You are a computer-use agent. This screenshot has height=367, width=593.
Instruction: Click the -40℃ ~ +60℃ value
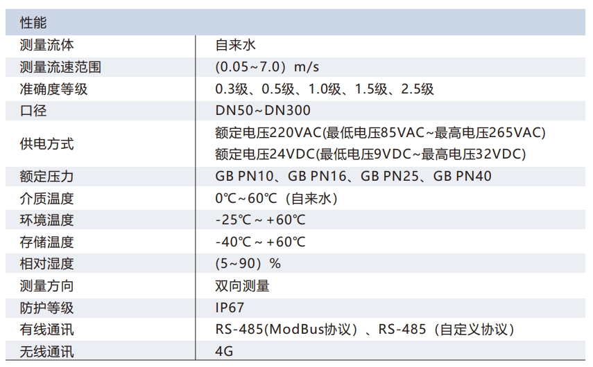click(x=260, y=242)
